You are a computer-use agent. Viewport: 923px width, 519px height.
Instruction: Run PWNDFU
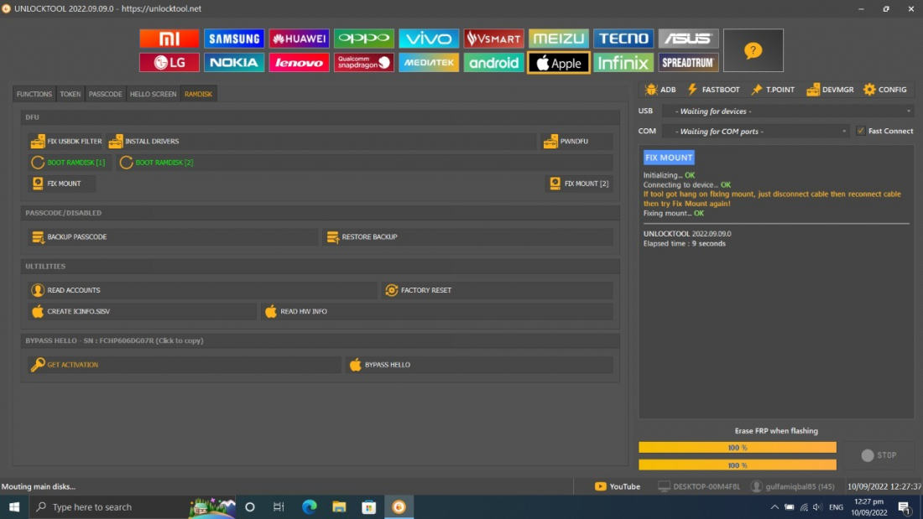tap(577, 141)
